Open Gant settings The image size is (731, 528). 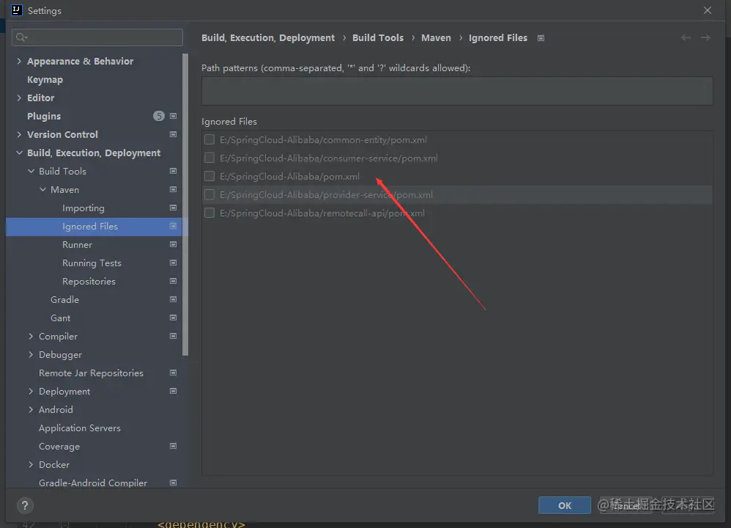point(61,318)
